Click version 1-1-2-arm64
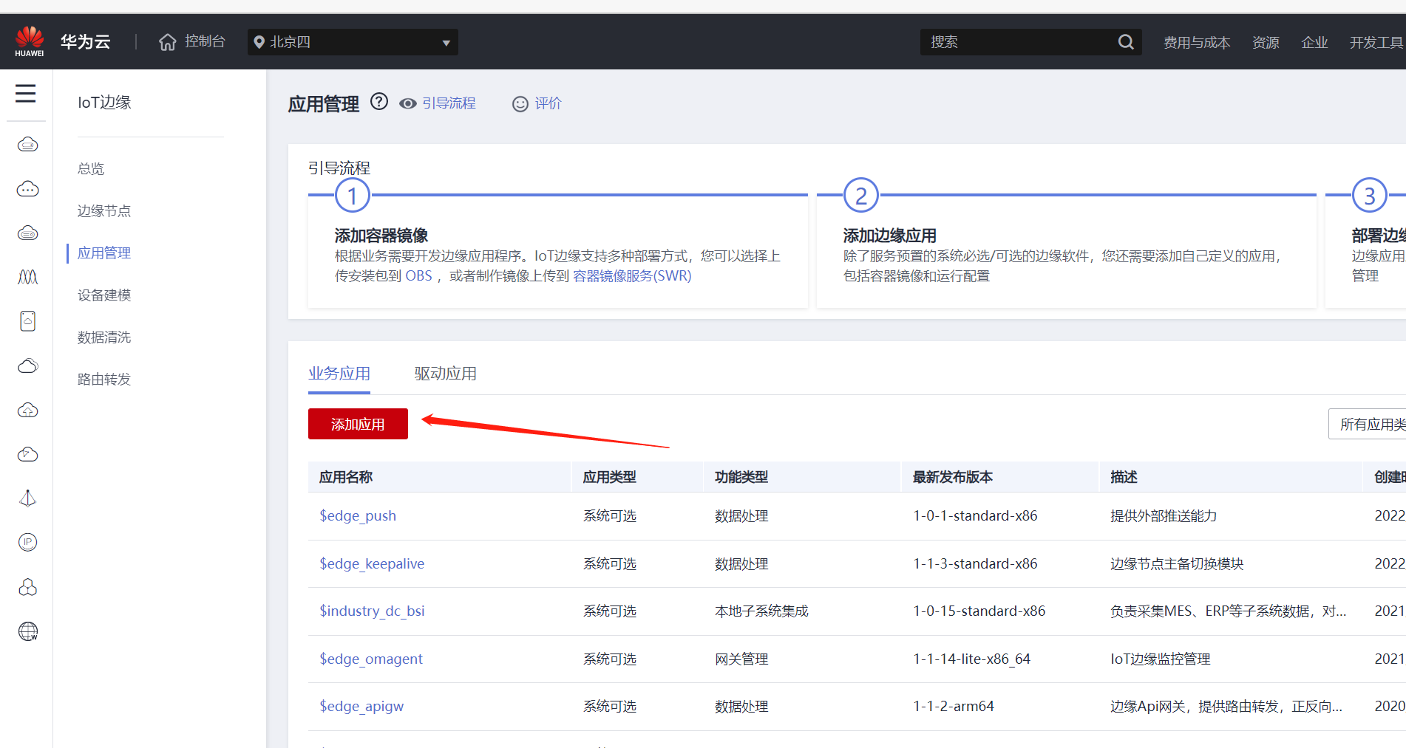The width and height of the screenshot is (1406, 748). [954, 706]
